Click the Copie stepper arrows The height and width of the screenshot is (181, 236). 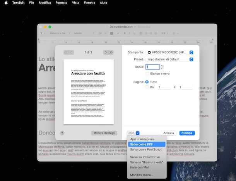pyautogui.click(x=162, y=67)
